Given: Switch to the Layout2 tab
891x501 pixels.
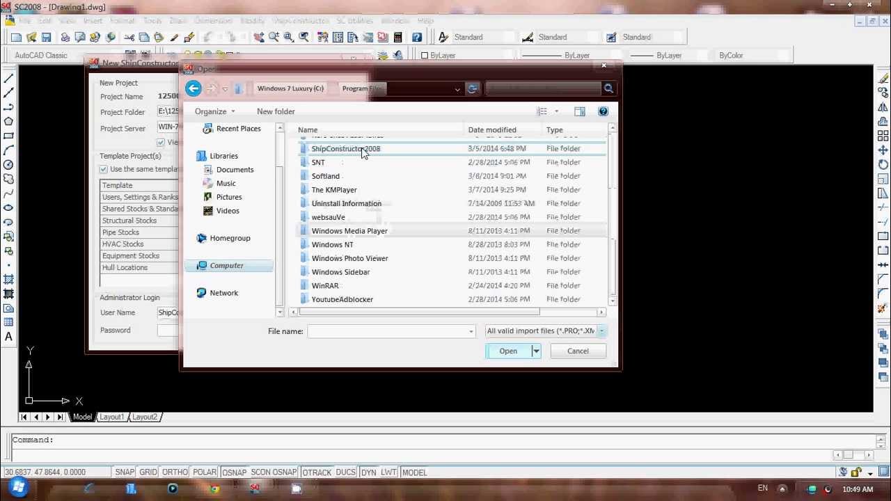Looking at the screenshot, I should pyautogui.click(x=145, y=417).
